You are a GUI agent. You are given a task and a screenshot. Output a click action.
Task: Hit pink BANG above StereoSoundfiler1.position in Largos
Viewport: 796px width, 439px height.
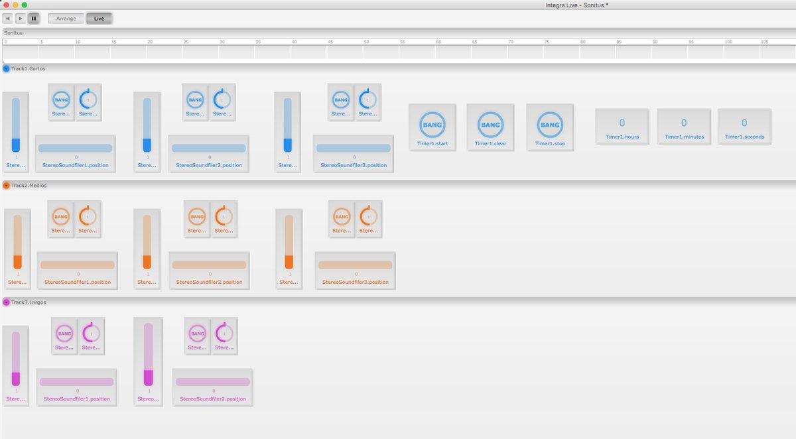pyautogui.click(x=64, y=334)
